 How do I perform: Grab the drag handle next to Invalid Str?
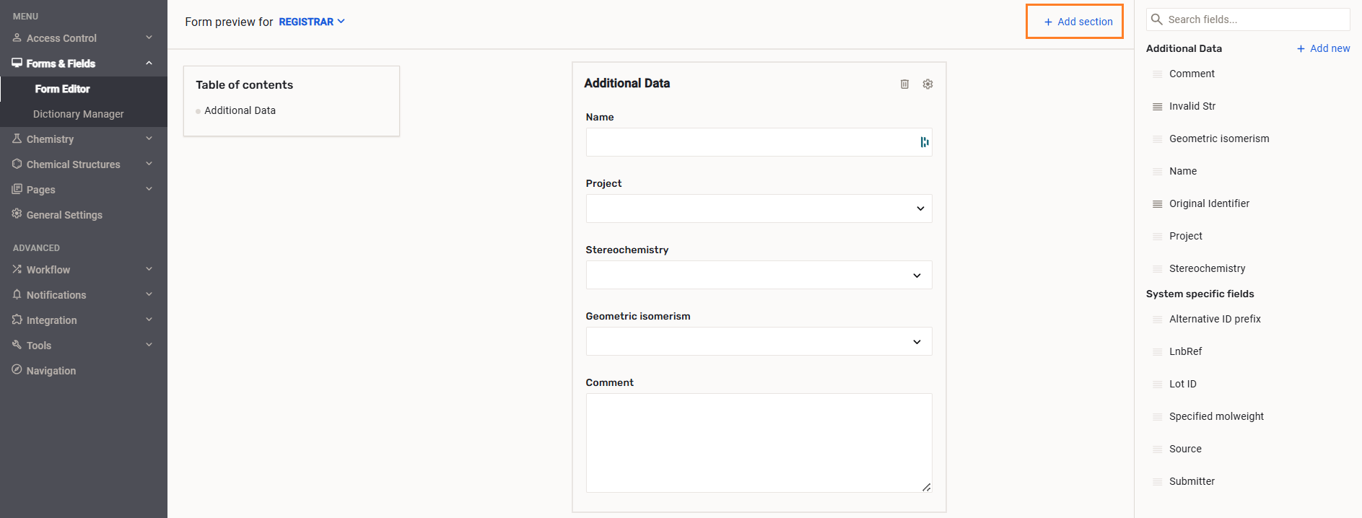[x=1157, y=107]
